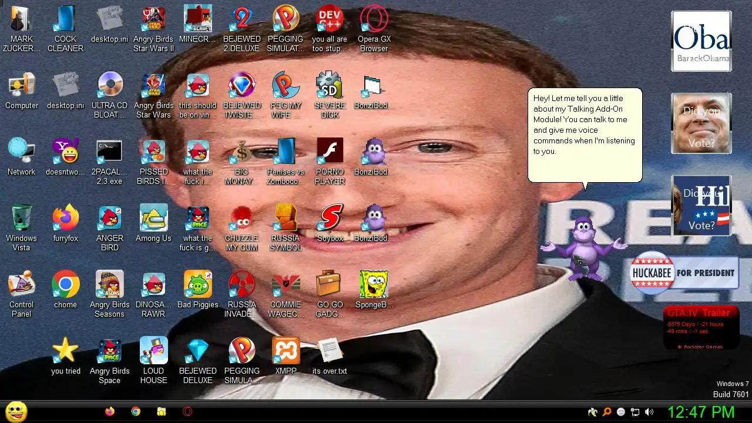Click the Hillary Did you Vote gadget
This screenshot has height=423, width=752.
point(701,206)
